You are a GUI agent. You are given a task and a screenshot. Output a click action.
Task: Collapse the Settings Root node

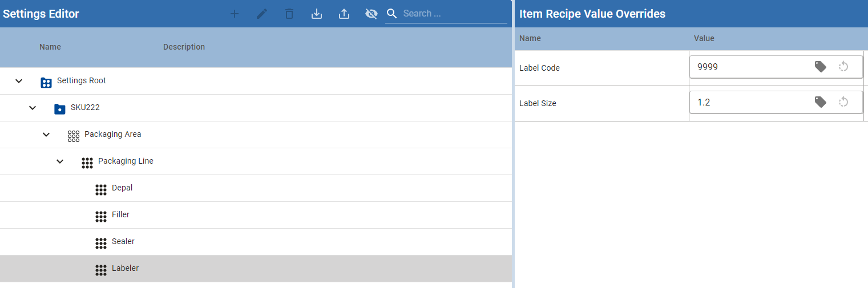pyautogui.click(x=19, y=81)
